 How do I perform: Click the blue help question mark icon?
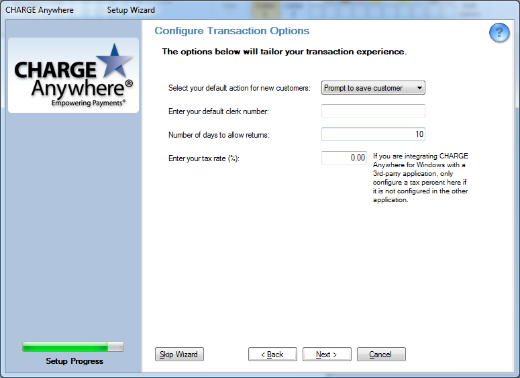pos(499,33)
